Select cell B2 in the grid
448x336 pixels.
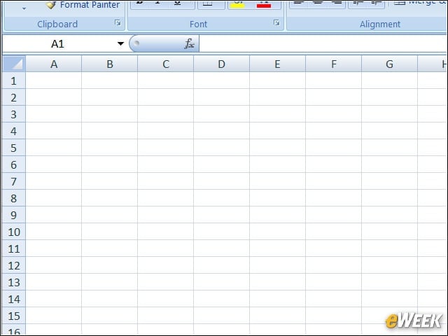pos(110,97)
